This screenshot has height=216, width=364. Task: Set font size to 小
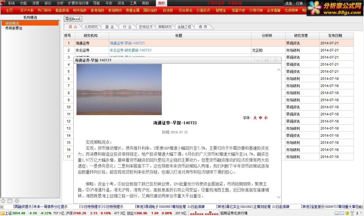(x=266, y=118)
